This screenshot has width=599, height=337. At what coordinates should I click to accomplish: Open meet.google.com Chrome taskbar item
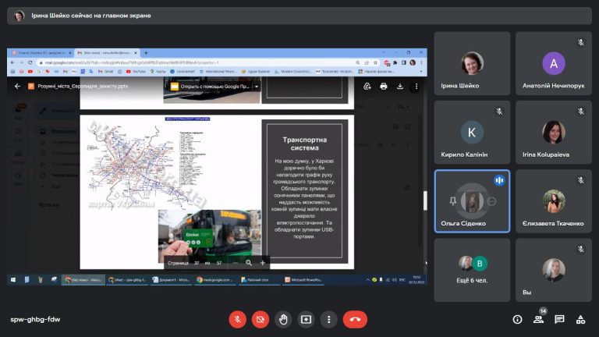pyautogui.click(x=214, y=280)
